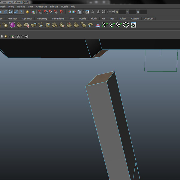Open the Muscle menu in menu bar

coord(64,7)
